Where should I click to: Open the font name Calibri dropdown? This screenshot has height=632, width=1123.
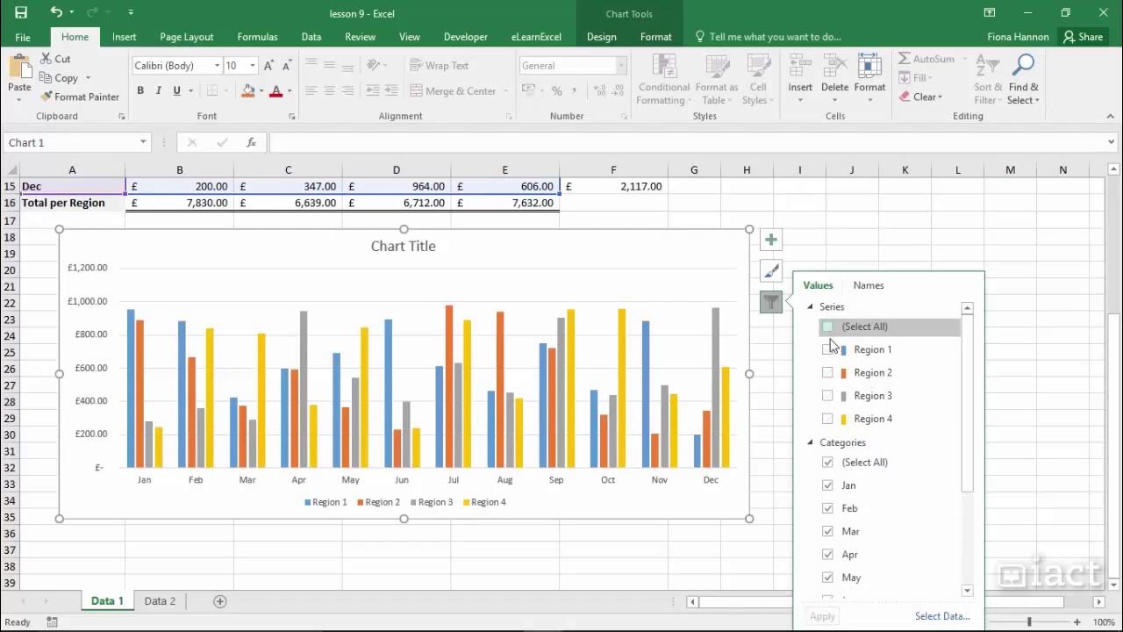tap(217, 66)
